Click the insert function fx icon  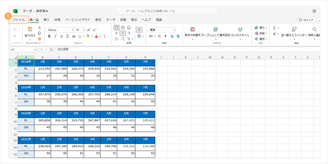pyautogui.click(x=51, y=49)
